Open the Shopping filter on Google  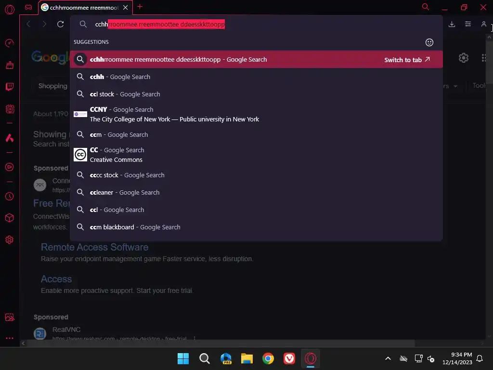tap(52, 86)
